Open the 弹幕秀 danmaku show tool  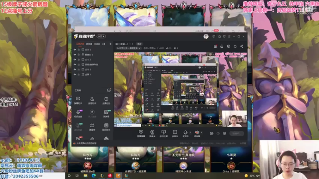pyautogui.click(x=92, y=127)
